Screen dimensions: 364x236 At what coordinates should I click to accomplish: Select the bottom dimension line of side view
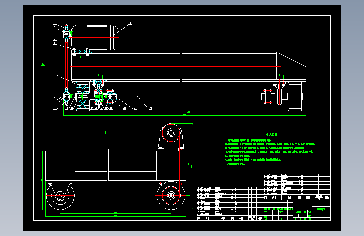click(115, 216)
